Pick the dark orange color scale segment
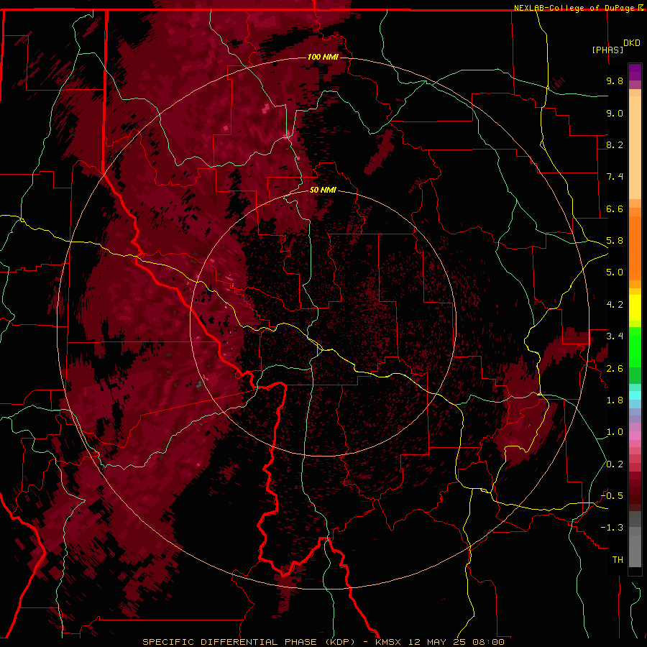 (635, 249)
